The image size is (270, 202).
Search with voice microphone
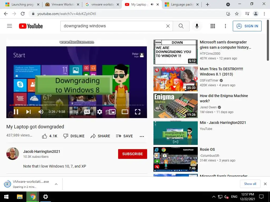pyautogui.click(x=197, y=26)
